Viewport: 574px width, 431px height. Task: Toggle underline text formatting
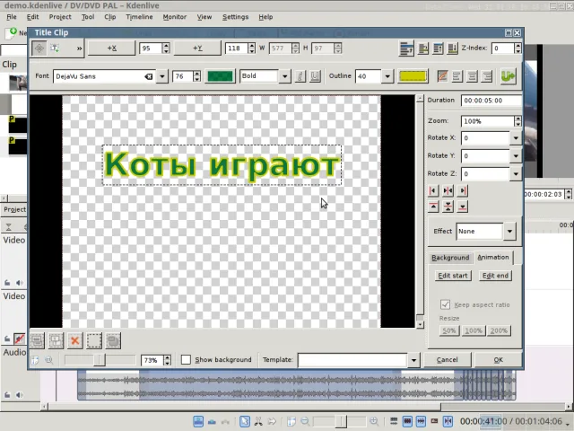pos(315,76)
